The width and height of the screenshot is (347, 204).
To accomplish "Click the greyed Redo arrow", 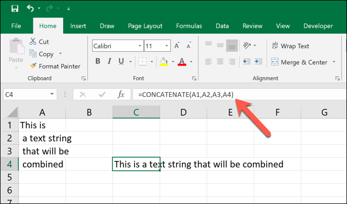I will click(49, 9).
